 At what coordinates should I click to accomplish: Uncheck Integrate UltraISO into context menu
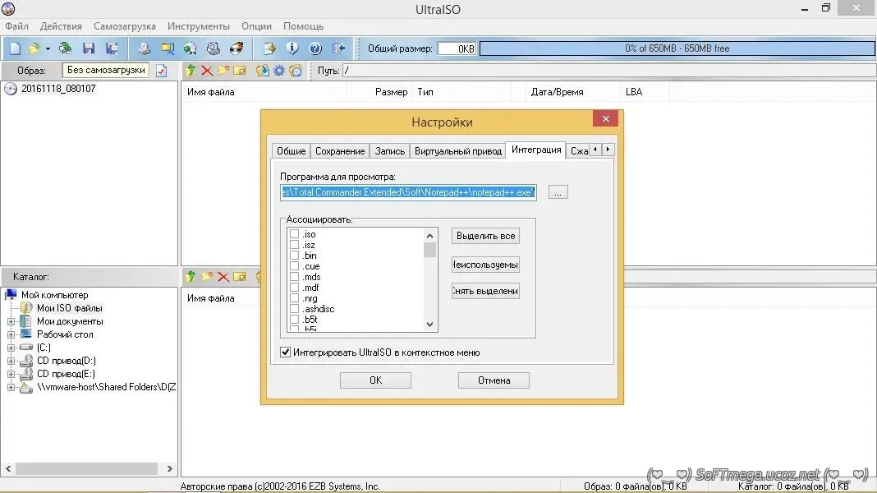(286, 352)
